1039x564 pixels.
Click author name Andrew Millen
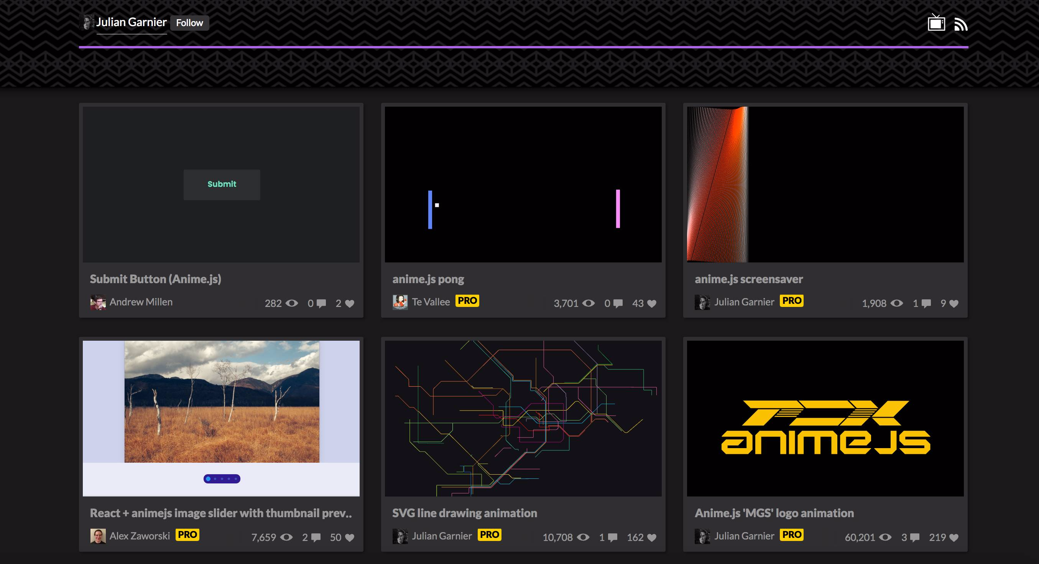[141, 302]
